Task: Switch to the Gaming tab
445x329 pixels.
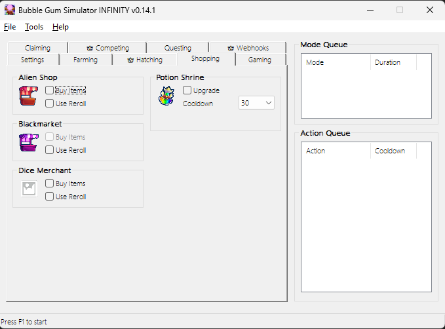Action: point(260,60)
